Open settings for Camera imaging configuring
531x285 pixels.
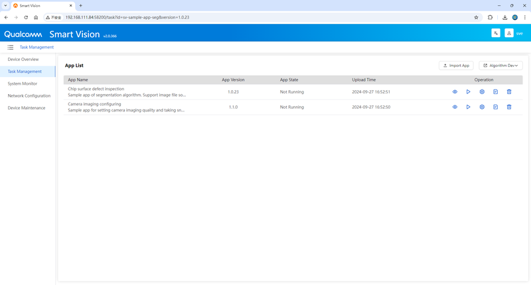coord(482,107)
